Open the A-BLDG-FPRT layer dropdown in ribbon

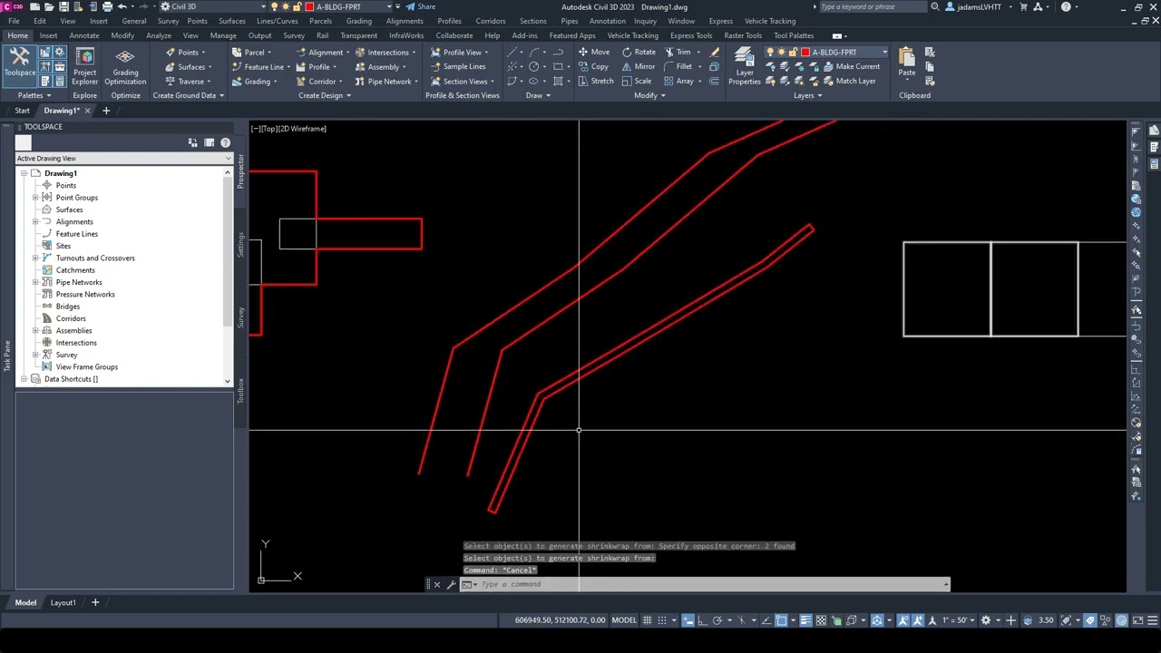[x=884, y=52]
